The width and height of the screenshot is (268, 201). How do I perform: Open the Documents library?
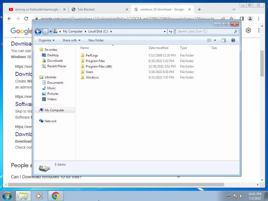[55, 83]
